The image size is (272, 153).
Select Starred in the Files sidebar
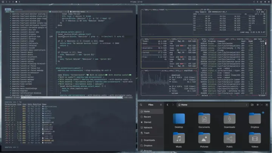coord(151,122)
